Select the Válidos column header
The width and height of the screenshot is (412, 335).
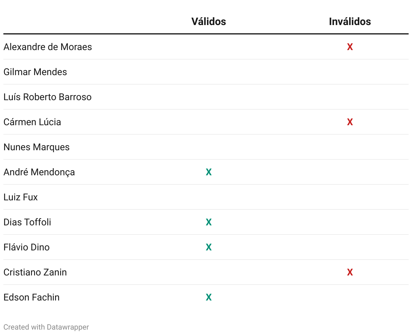(209, 22)
